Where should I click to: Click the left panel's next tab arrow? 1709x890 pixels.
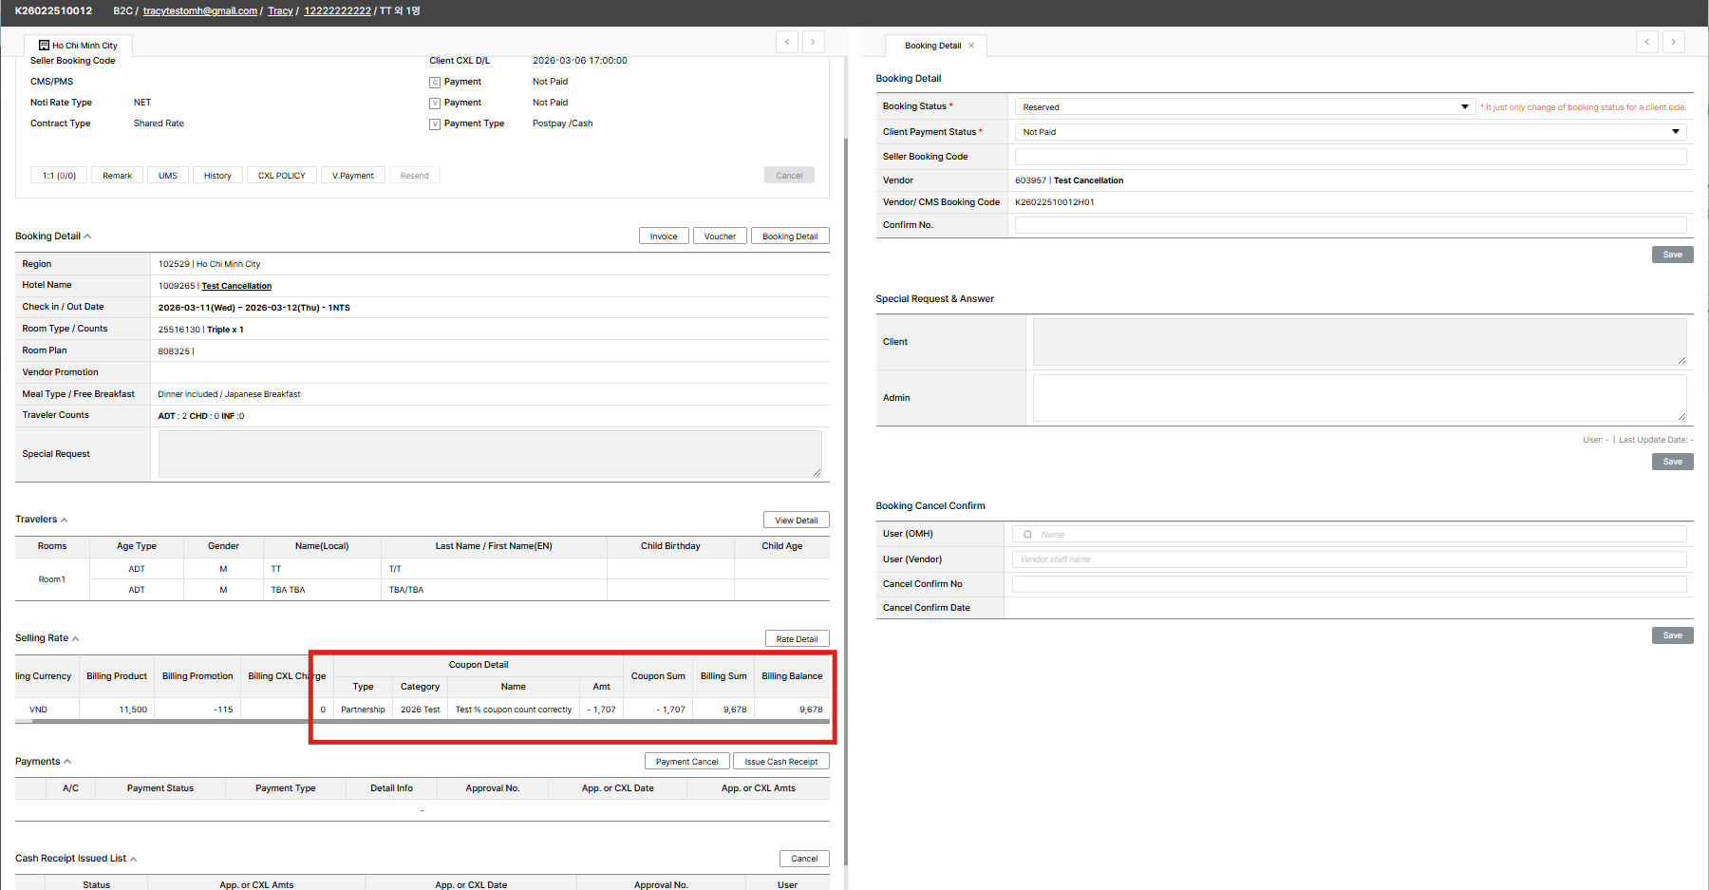tap(814, 42)
